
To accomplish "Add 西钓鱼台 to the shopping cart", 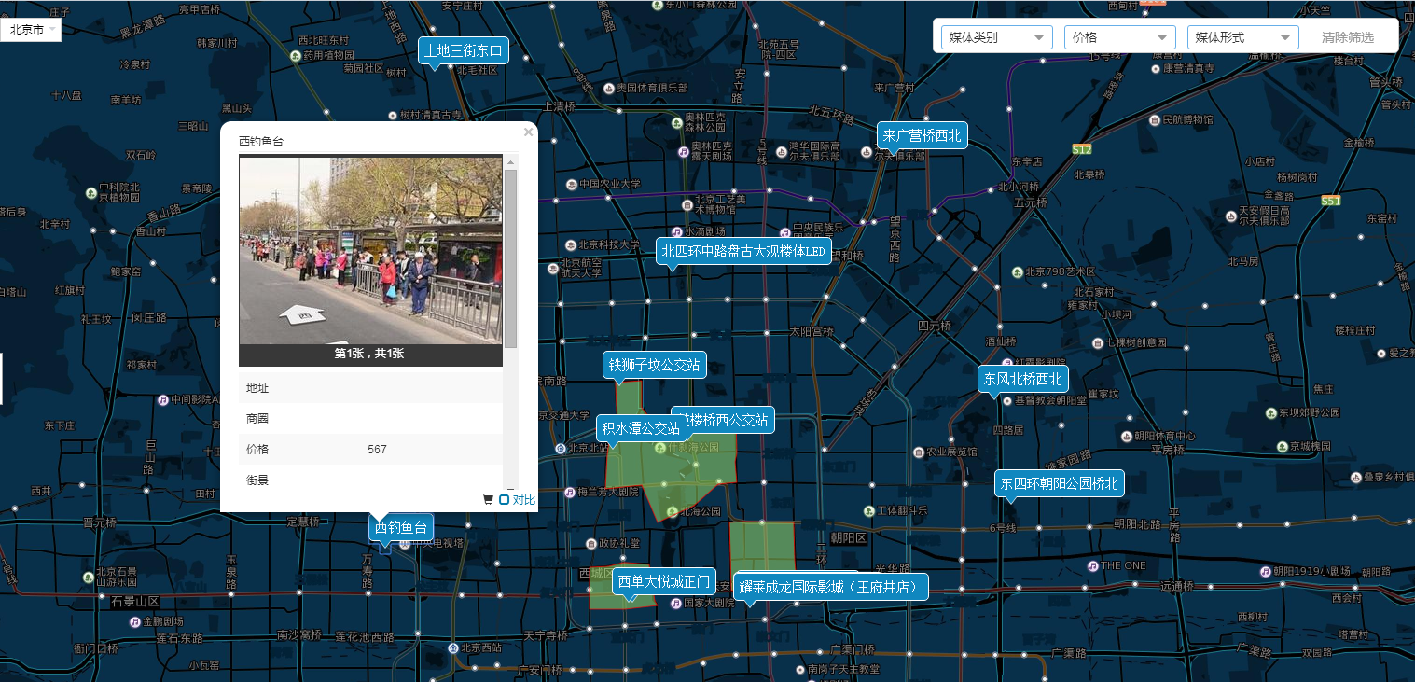I will pyautogui.click(x=487, y=499).
